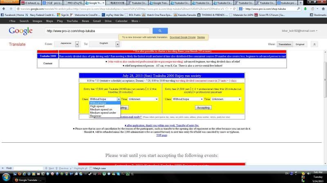
Task: Click the Windows Start orb
Action: [7, 178]
